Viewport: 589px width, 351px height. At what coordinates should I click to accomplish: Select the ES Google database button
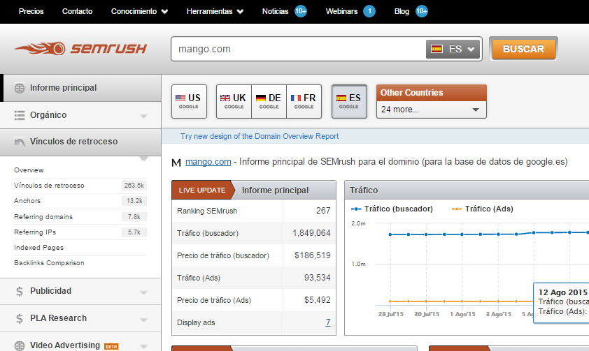tap(349, 101)
